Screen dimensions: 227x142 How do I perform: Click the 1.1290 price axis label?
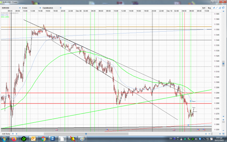pyautogui.click(x=216, y=93)
